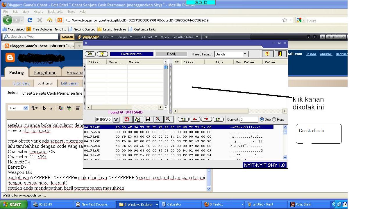Reload the page in Firefox

(30, 20)
